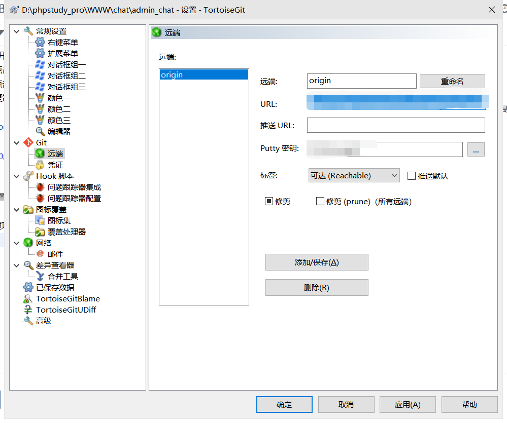Screen dimensions: 507x423
Task: Click the mail icon beside 邮件
Action: [40, 254]
